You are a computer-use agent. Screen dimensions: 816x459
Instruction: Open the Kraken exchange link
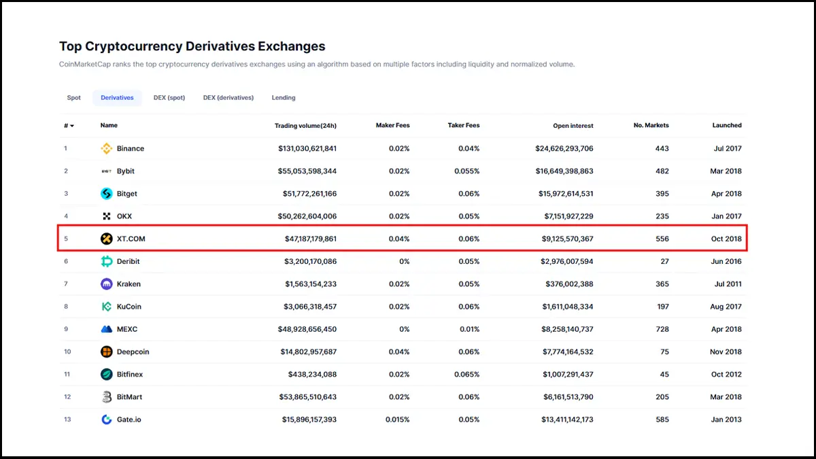pyautogui.click(x=129, y=284)
